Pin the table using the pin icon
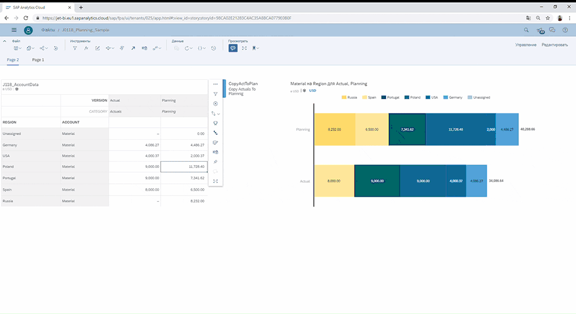Screen dimensions: 576x314 pos(215,162)
